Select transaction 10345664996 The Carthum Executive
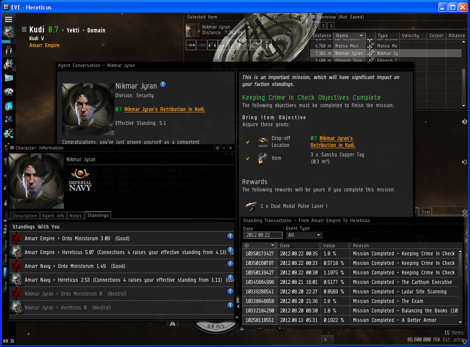This screenshot has width=470, height=347. tap(350, 282)
